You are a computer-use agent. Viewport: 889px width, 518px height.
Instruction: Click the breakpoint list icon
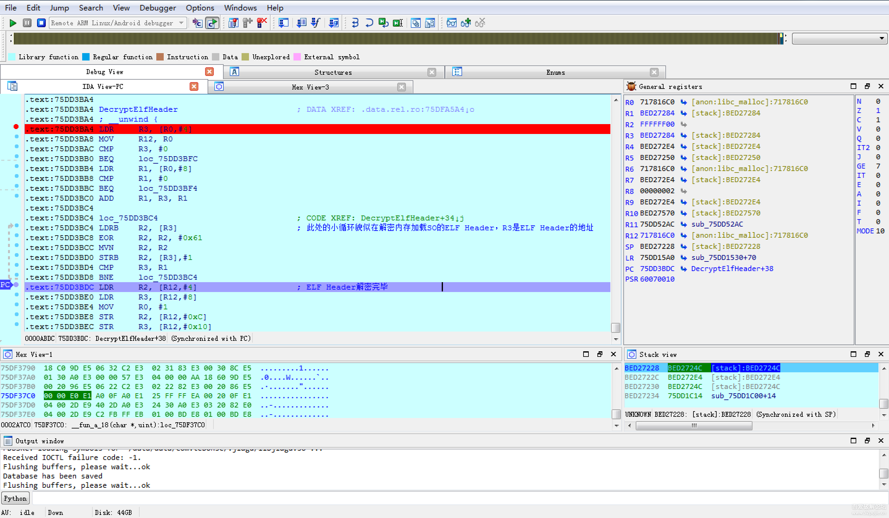[x=233, y=23]
